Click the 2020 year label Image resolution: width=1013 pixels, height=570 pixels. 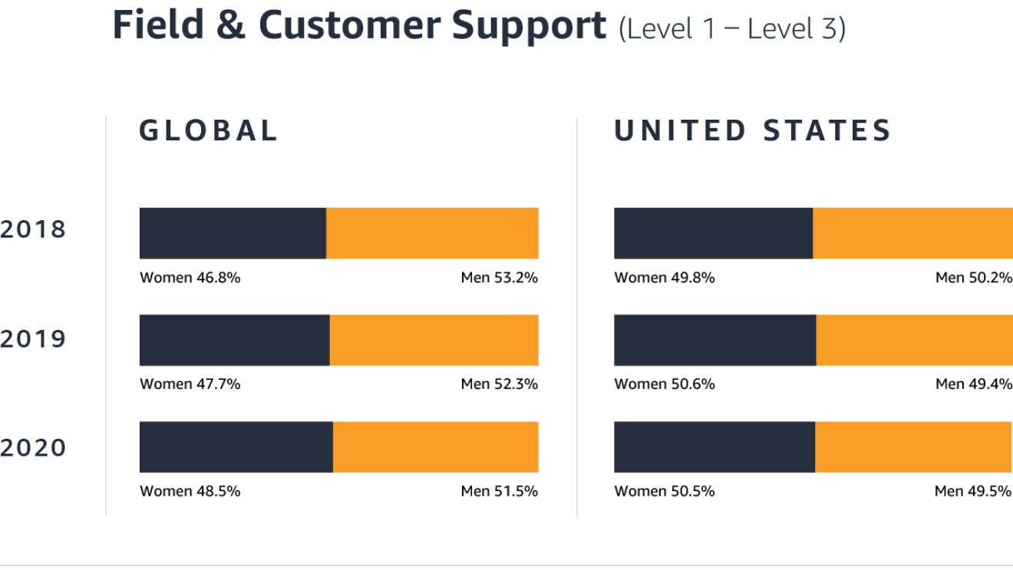click(34, 448)
